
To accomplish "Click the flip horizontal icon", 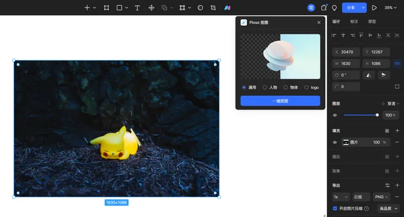I will tap(369, 75).
